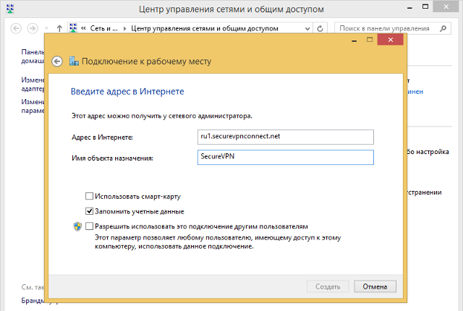463x311 pixels.
Task: Click the 'Создать' button
Action: pos(328,286)
